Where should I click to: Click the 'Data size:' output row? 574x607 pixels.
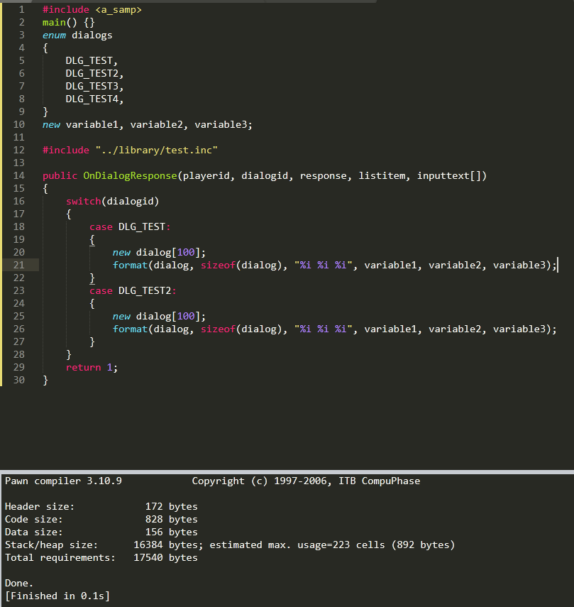click(x=101, y=532)
